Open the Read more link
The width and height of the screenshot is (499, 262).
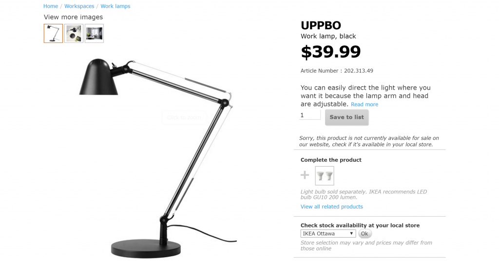[x=365, y=104]
